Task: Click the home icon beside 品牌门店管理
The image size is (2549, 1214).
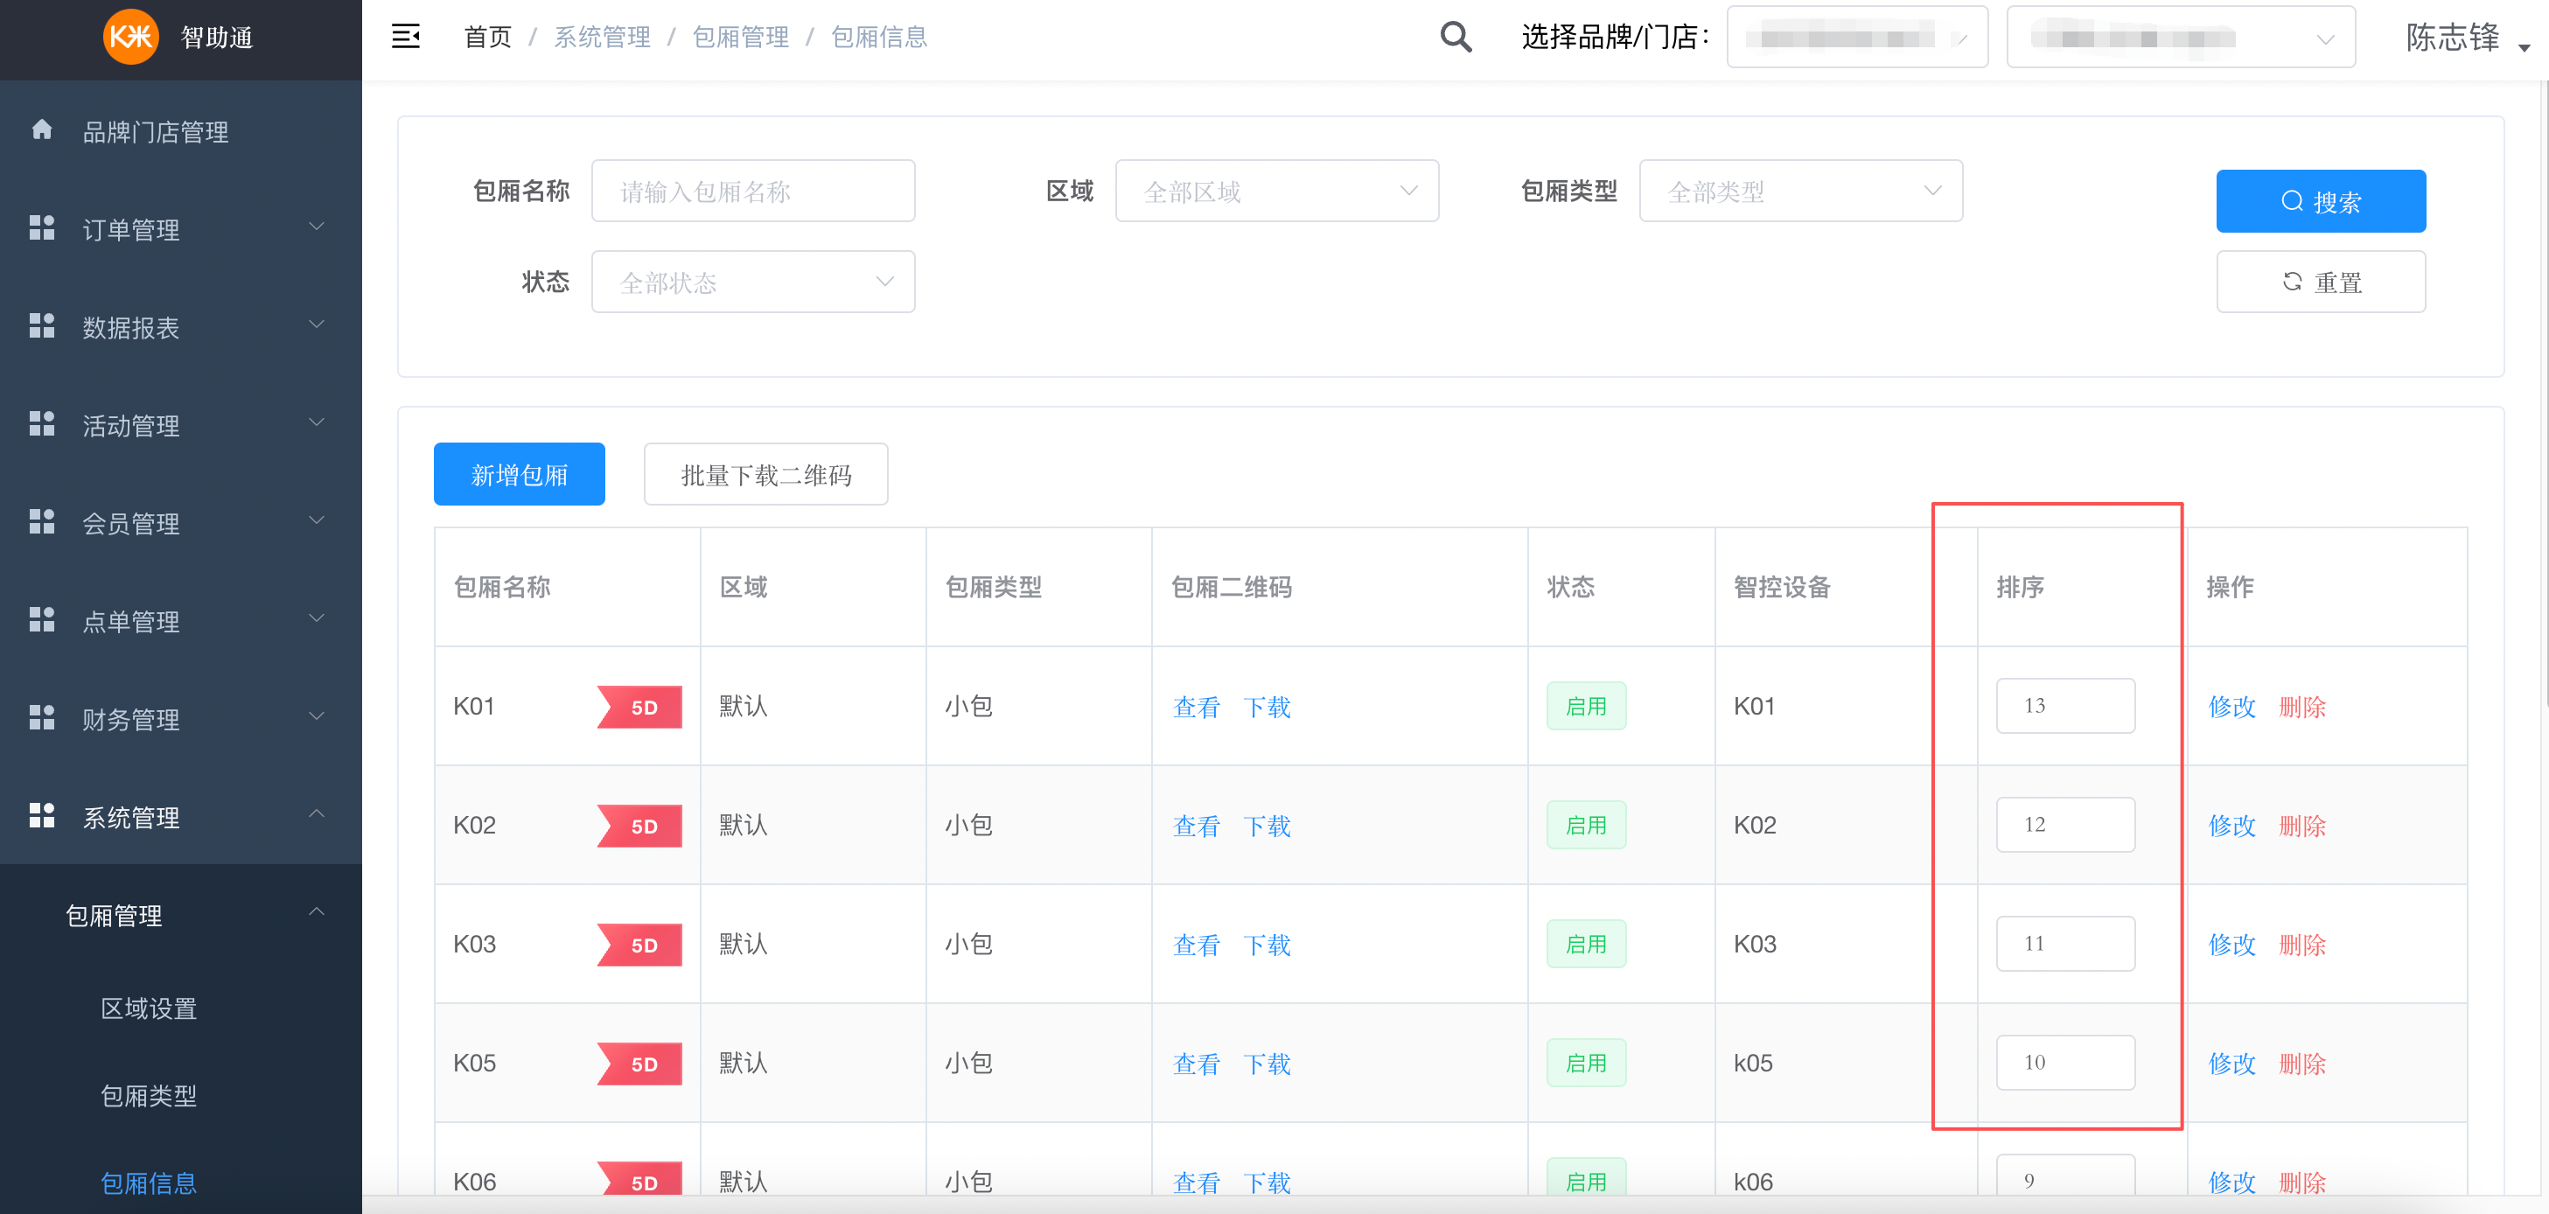Action: 42,130
